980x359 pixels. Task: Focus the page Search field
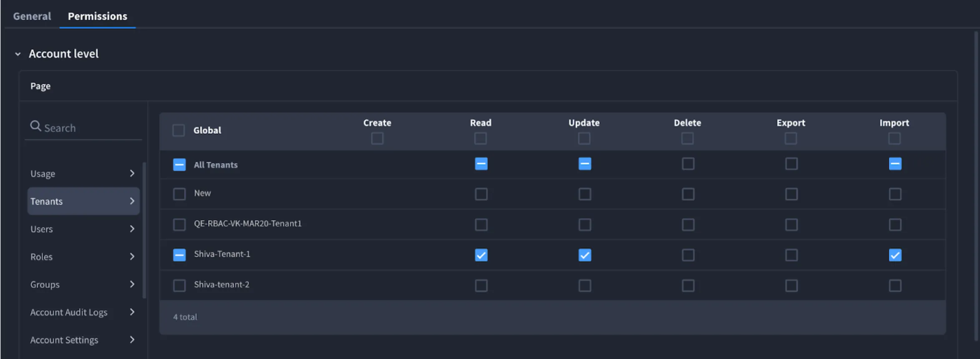click(x=83, y=127)
